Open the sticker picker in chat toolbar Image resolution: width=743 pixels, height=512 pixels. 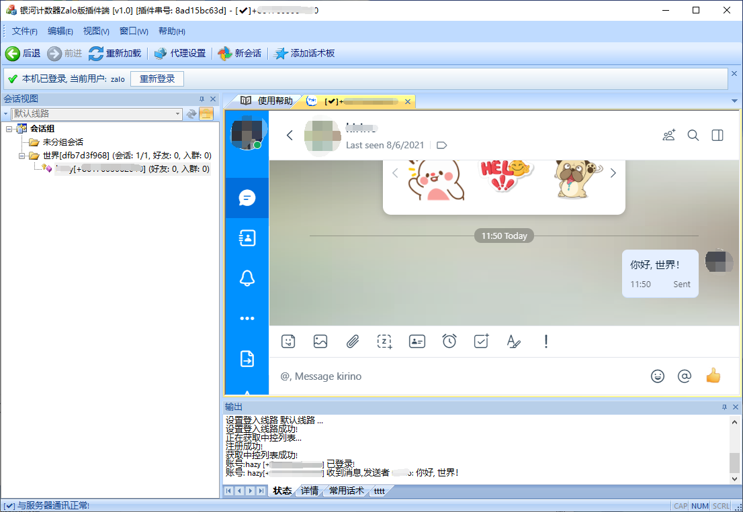click(288, 342)
